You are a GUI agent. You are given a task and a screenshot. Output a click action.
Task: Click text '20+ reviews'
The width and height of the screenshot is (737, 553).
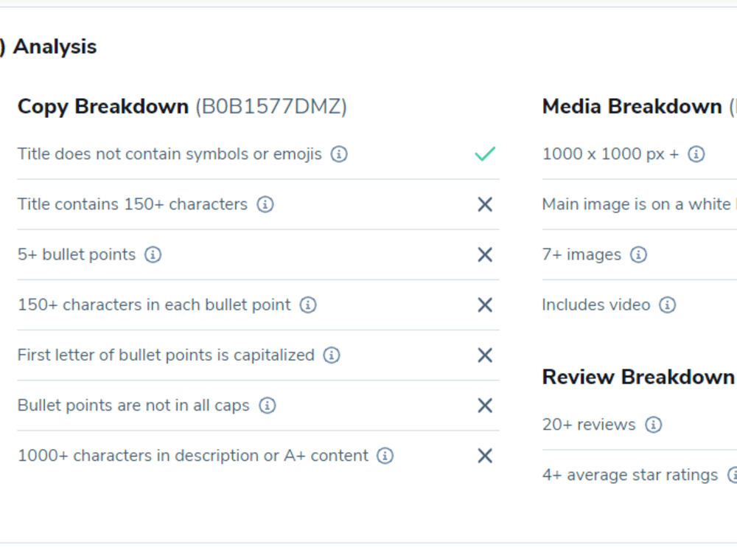[x=589, y=425]
